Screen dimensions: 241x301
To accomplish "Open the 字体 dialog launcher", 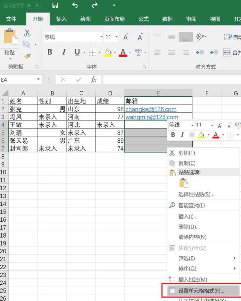I will [x=144, y=67].
